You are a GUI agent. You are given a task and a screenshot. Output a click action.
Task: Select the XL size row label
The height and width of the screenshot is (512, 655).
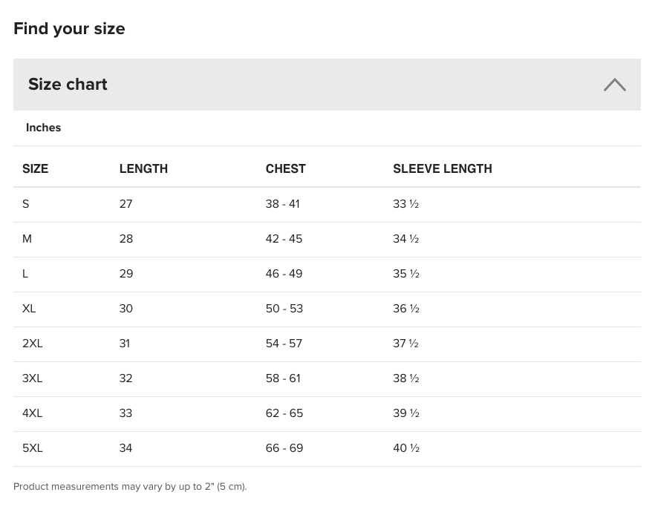click(29, 309)
